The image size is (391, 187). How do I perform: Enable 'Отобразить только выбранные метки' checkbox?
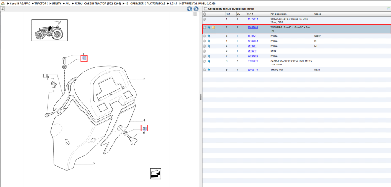(x=206, y=9)
